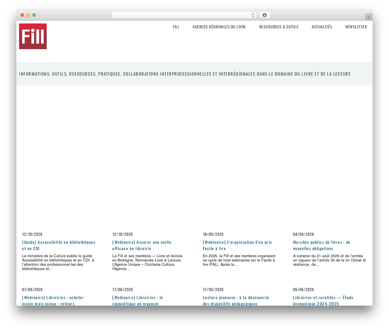Image resolution: width=389 pixels, height=329 pixels.
Task: Open the Actualités menu
Action: point(322,27)
